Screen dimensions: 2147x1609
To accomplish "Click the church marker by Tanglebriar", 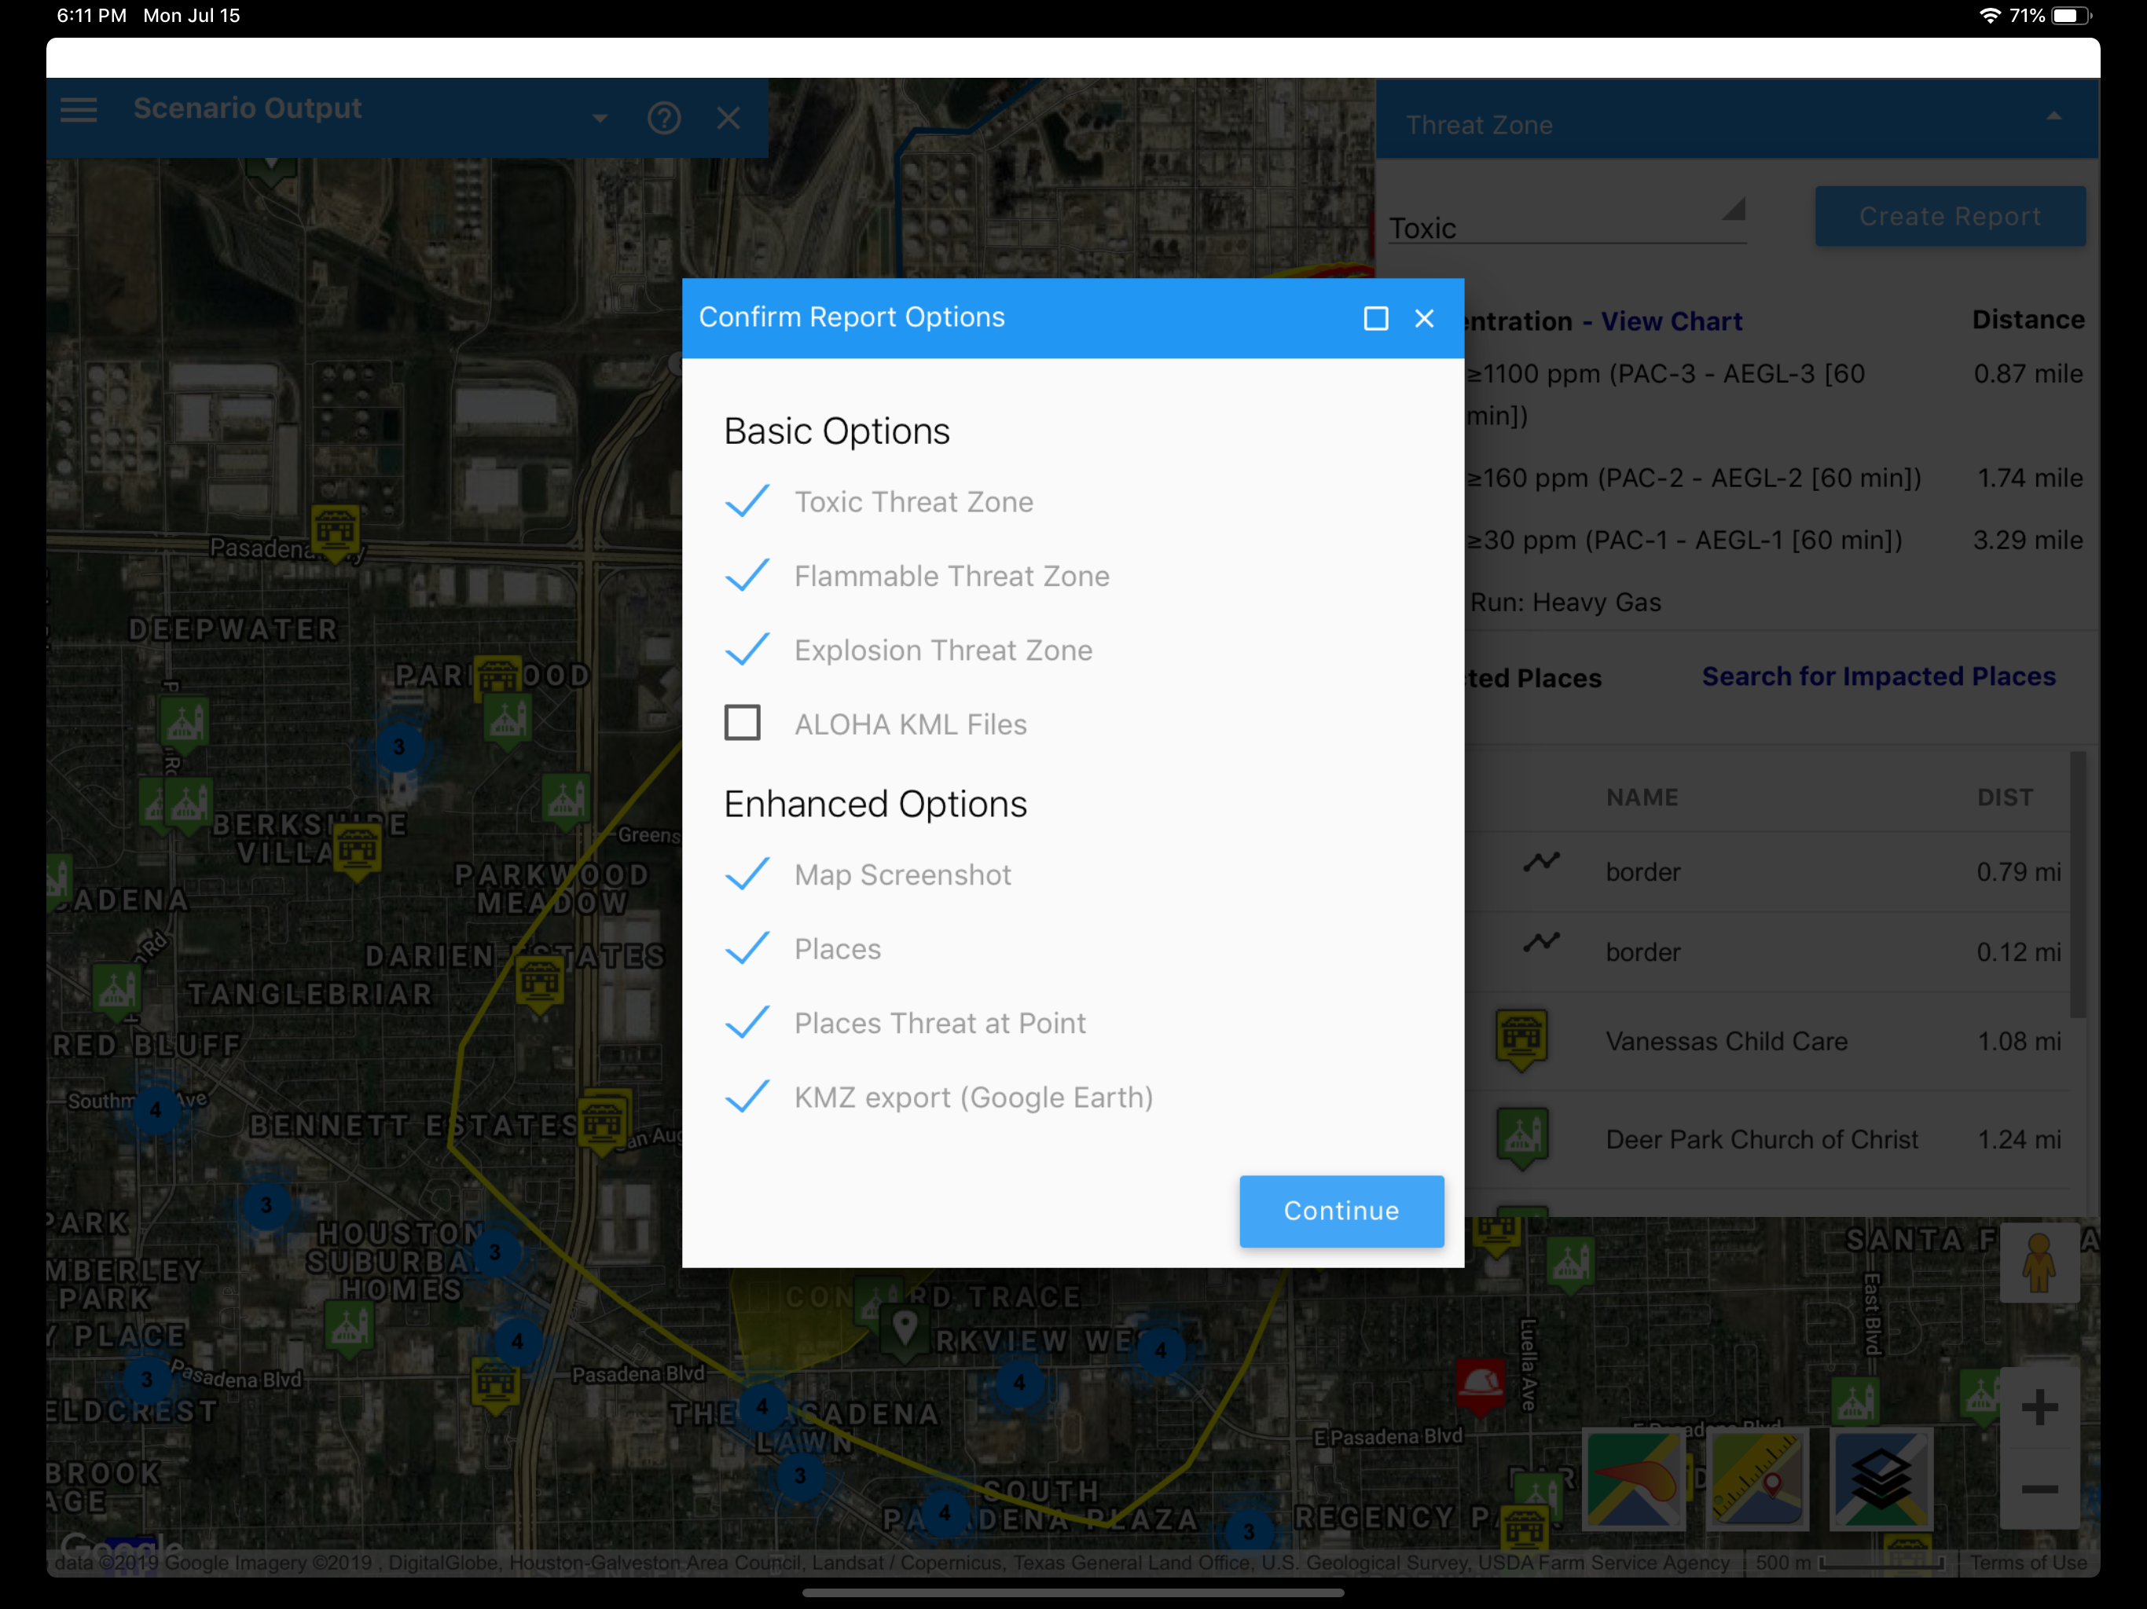I will [116, 991].
